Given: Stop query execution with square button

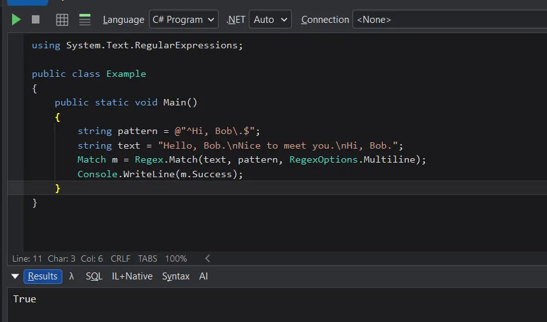Looking at the screenshot, I should (36, 20).
